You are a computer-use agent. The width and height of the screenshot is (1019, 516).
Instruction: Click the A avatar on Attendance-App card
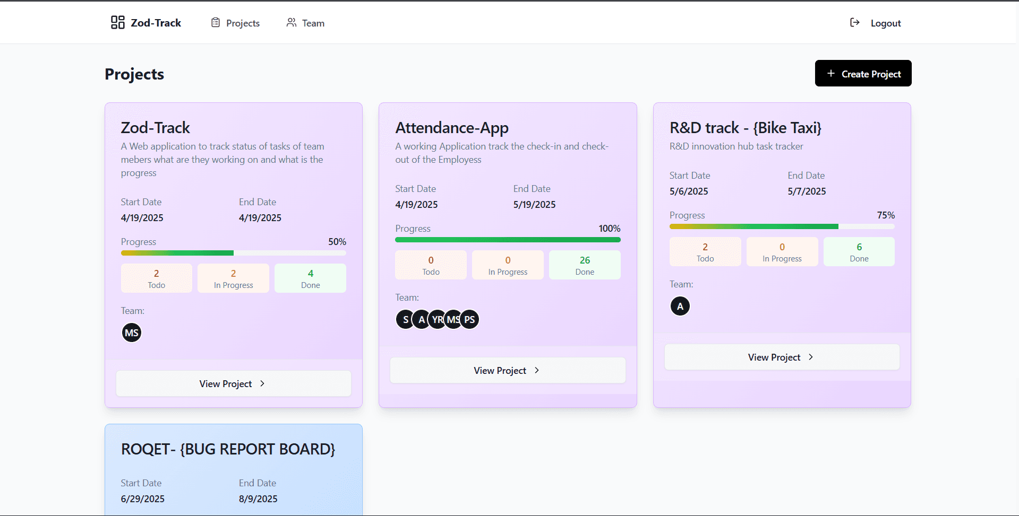click(x=421, y=320)
